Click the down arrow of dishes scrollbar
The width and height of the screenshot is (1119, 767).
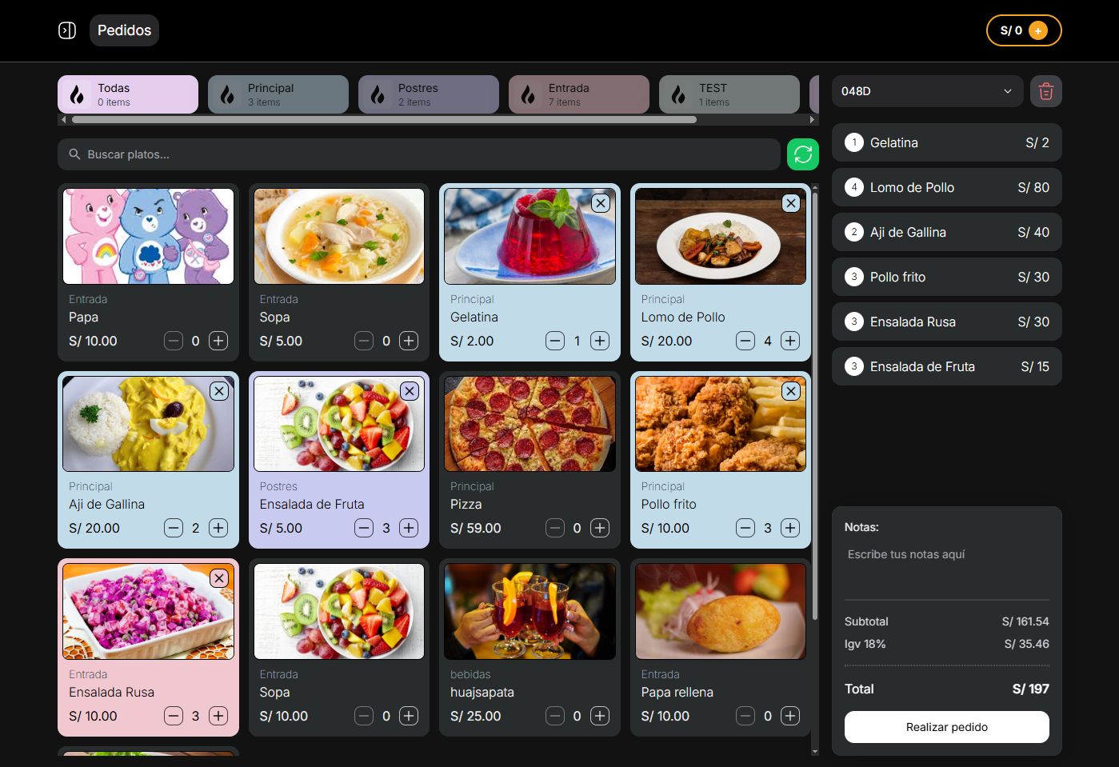(815, 751)
